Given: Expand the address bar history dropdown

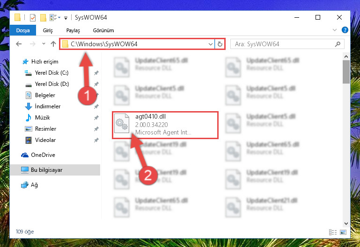Looking at the screenshot, I should click(x=210, y=44).
